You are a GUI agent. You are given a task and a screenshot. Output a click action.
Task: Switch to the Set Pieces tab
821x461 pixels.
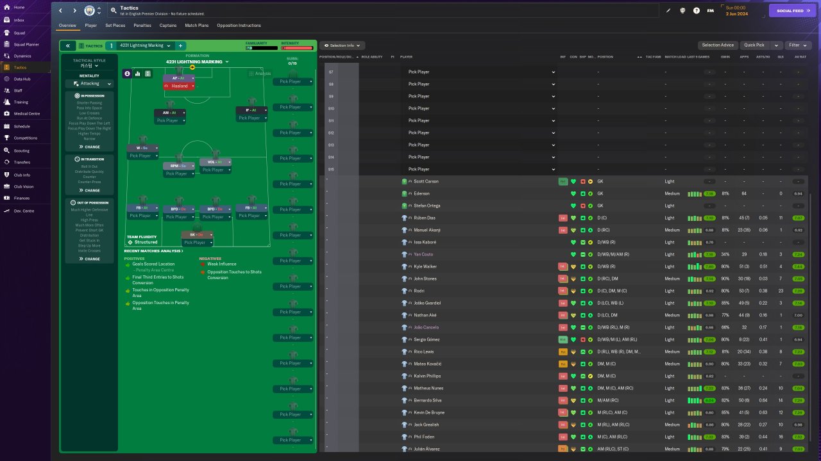click(x=115, y=26)
